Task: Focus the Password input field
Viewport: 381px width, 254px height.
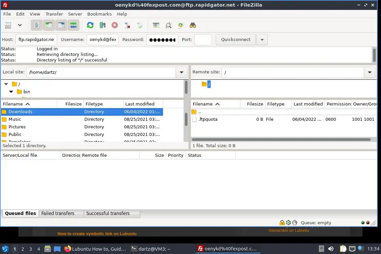Action: [162, 40]
